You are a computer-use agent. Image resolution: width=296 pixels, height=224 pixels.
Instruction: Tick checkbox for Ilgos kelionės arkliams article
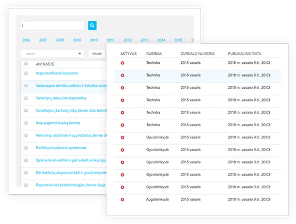(x=26, y=160)
